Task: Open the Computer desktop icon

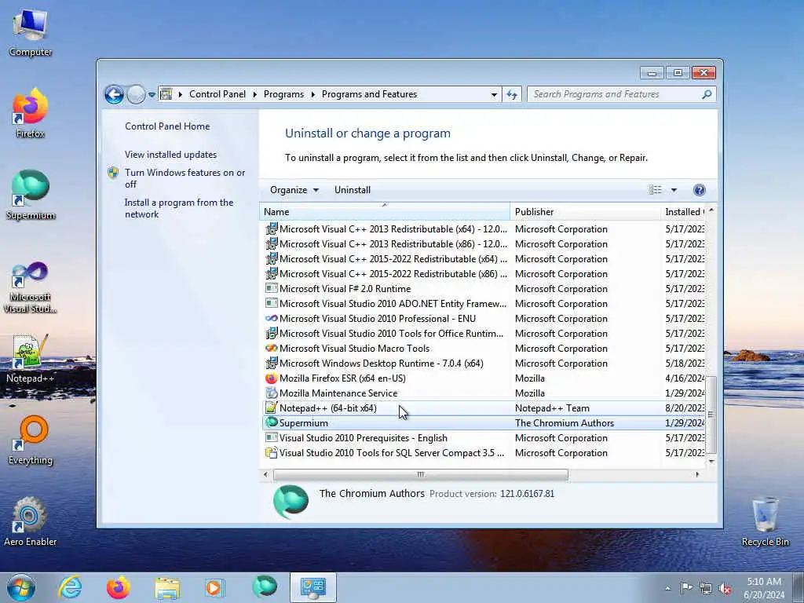Action: pyautogui.click(x=31, y=33)
